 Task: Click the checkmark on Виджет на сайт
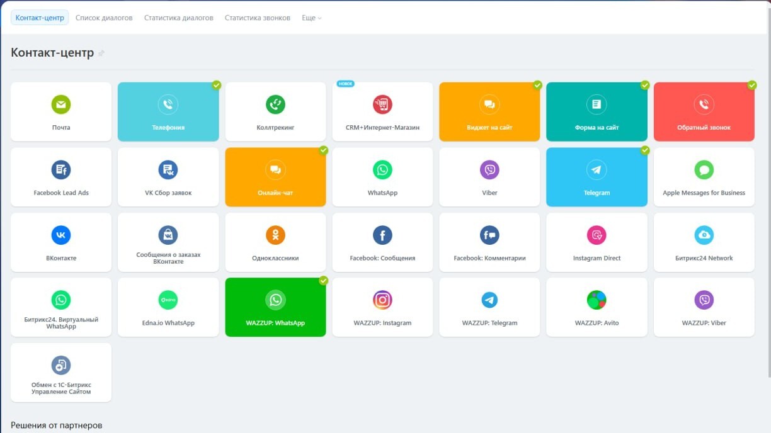(x=538, y=85)
